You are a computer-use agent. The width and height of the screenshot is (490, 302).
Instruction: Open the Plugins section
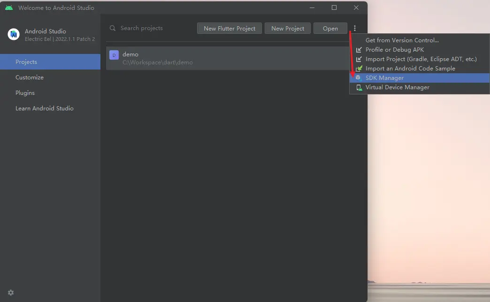tap(50, 93)
